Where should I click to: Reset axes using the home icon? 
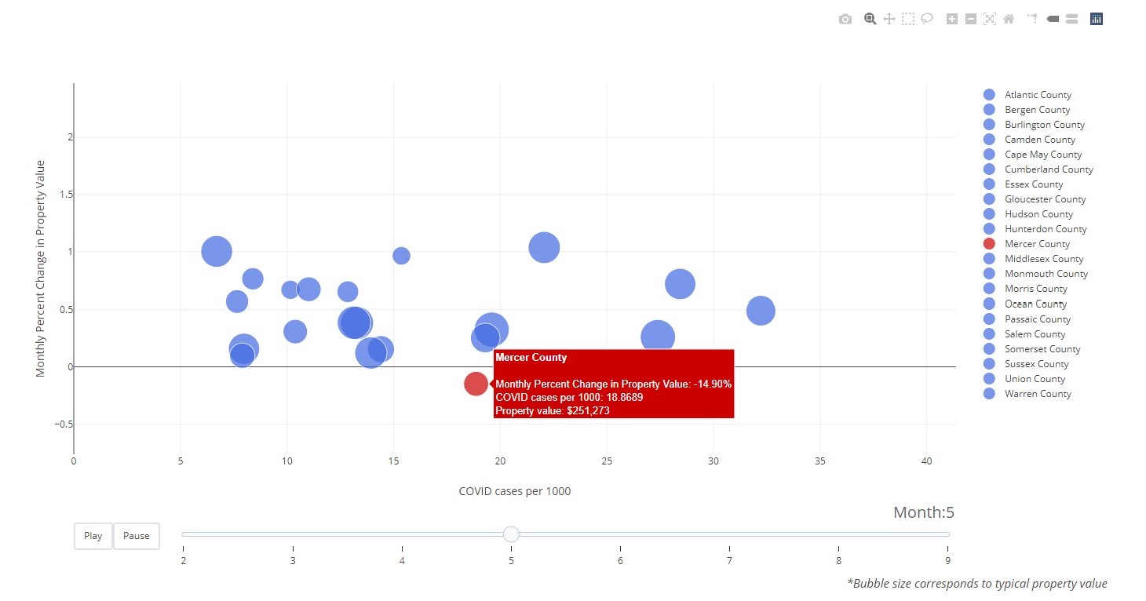pyautogui.click(x=1009, y=19)
